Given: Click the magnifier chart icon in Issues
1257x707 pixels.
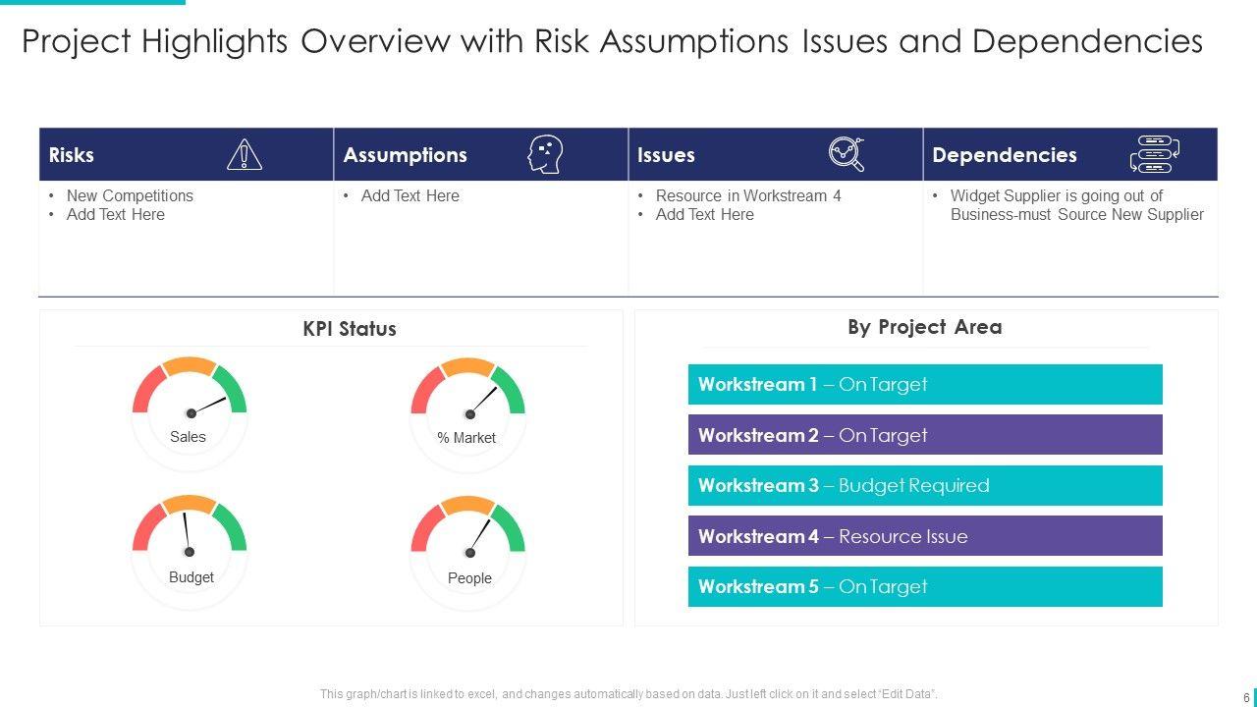Looking at the screenshot, I should 846,154.
